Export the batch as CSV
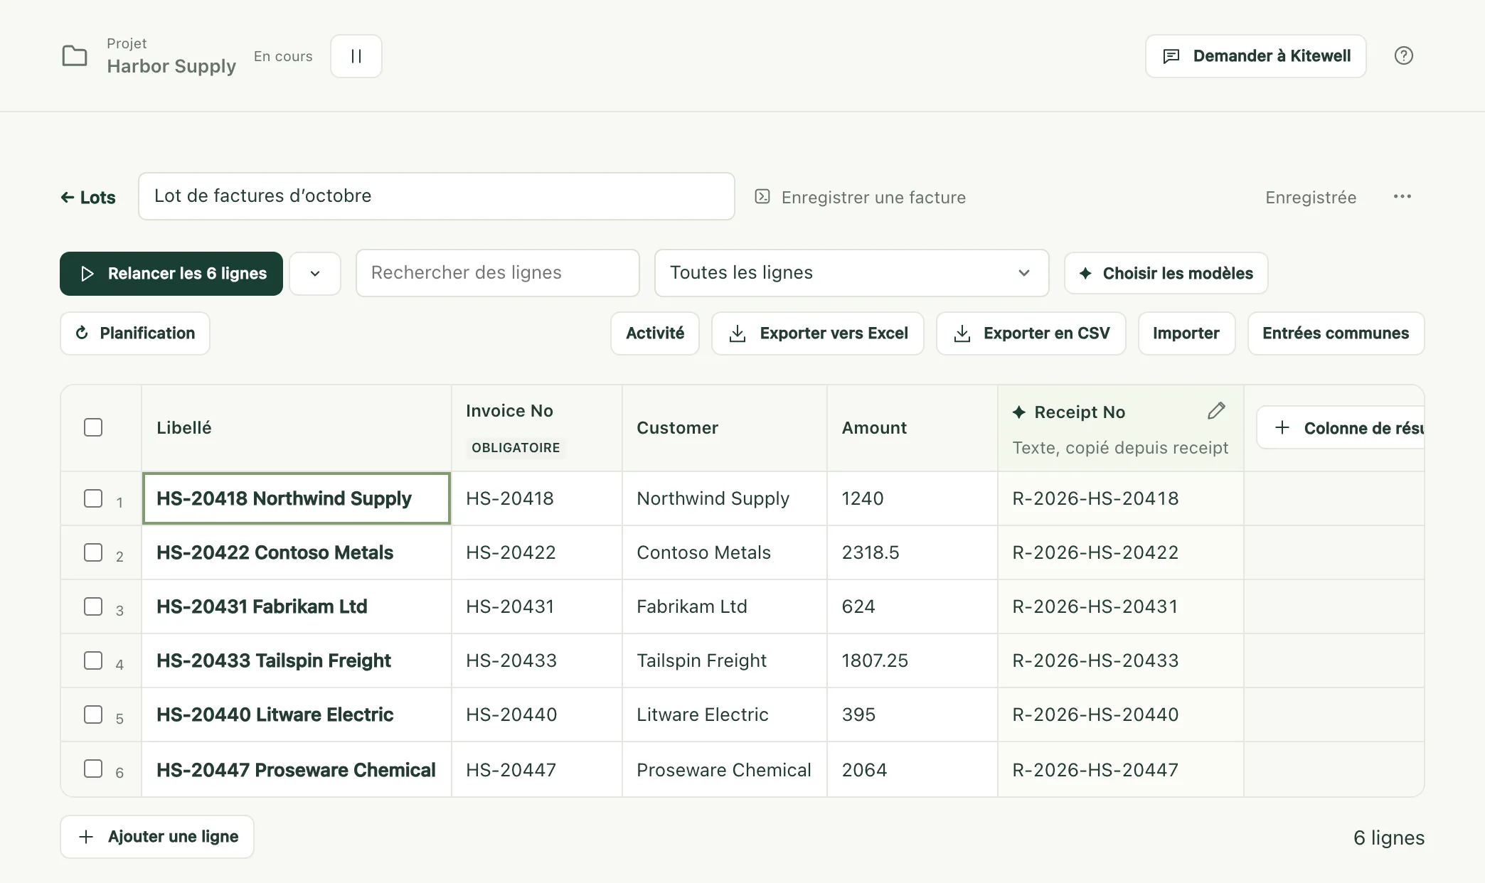 [x=1031, y=333]
